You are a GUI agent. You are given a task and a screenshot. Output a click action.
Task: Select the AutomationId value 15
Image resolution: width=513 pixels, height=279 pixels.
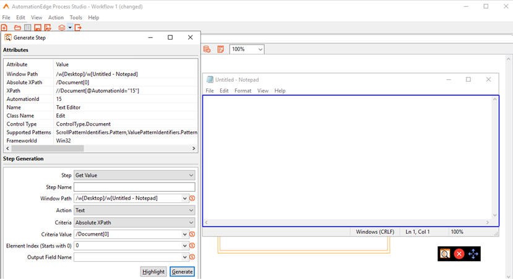coord(59,99)
